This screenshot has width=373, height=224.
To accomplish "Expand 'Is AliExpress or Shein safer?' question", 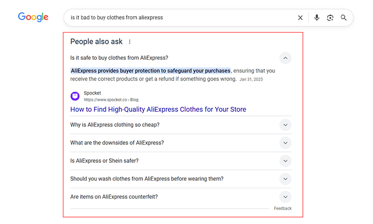I will [285, 161].
